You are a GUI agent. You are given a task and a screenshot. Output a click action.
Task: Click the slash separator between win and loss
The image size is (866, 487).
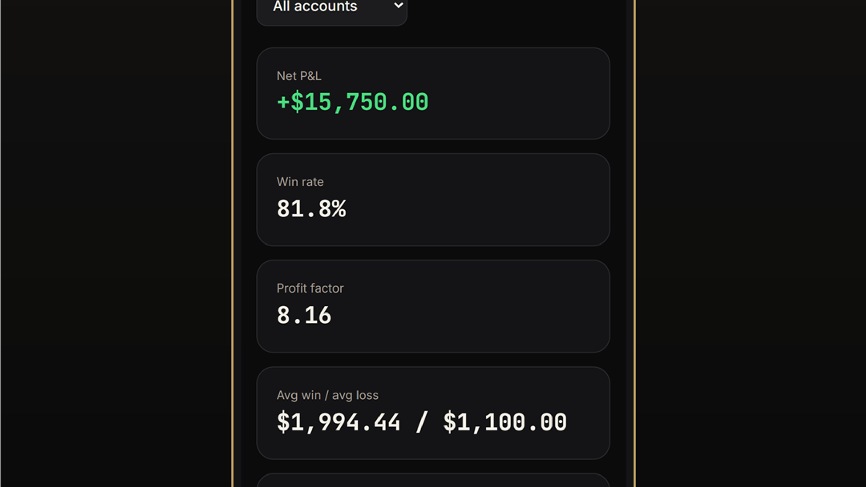point(422,422)
